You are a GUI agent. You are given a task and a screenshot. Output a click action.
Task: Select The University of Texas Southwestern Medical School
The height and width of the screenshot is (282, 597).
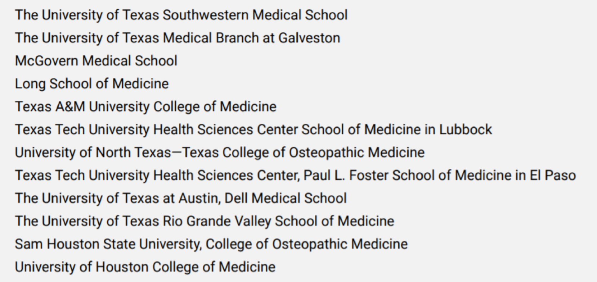pyautogui.click(x=181, y=15)
